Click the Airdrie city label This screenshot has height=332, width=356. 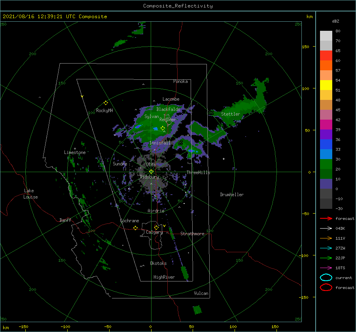click(156, 211)
